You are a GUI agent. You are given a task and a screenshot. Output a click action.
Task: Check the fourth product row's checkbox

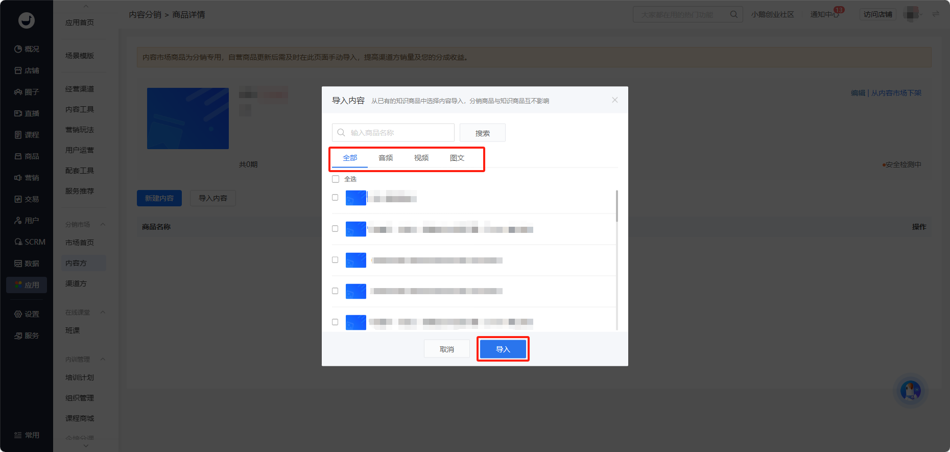(x=335, y=291)
